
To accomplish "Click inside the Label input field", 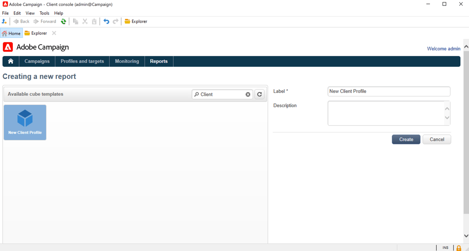I will 388,91.
